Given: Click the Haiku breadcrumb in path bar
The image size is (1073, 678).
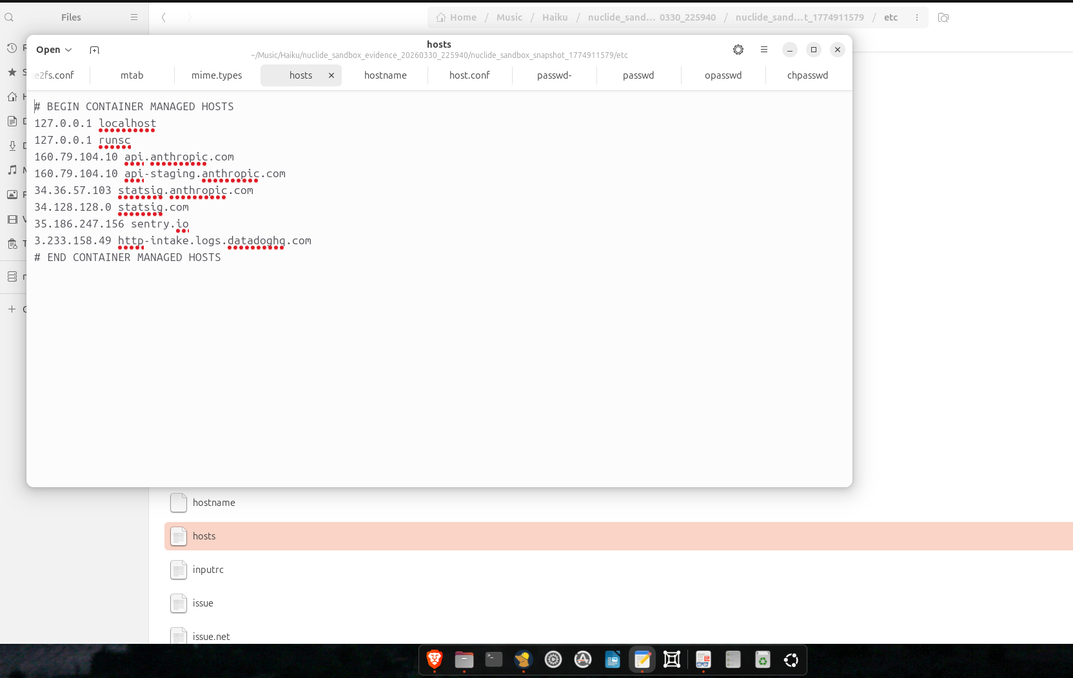Looking at the screenshot, I should click(x=555, y=17).
